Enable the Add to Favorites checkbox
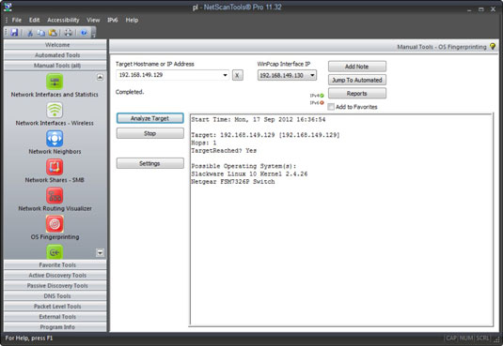The width and height of the screenshot is (503, 346). pyautogui.click(x=331, y=107)
